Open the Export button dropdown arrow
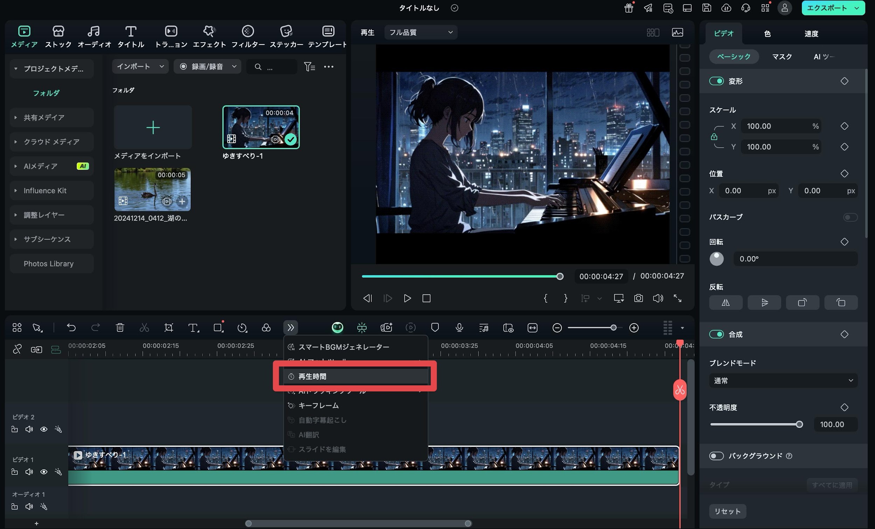Image resolution: width=875 pixels, height=529 pixels. 857,8
